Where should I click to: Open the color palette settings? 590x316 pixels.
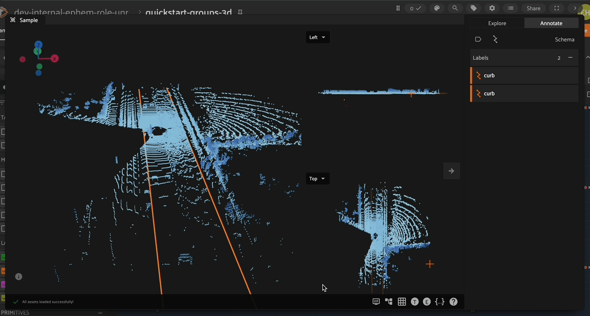437,8
